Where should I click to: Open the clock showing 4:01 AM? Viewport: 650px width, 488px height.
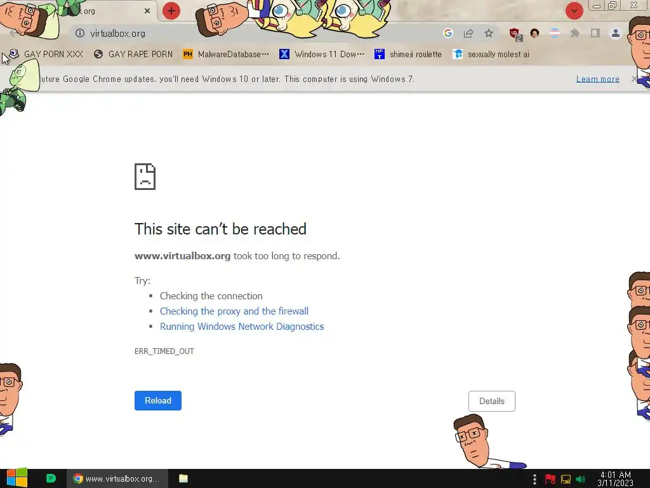(x=616, y=478)
